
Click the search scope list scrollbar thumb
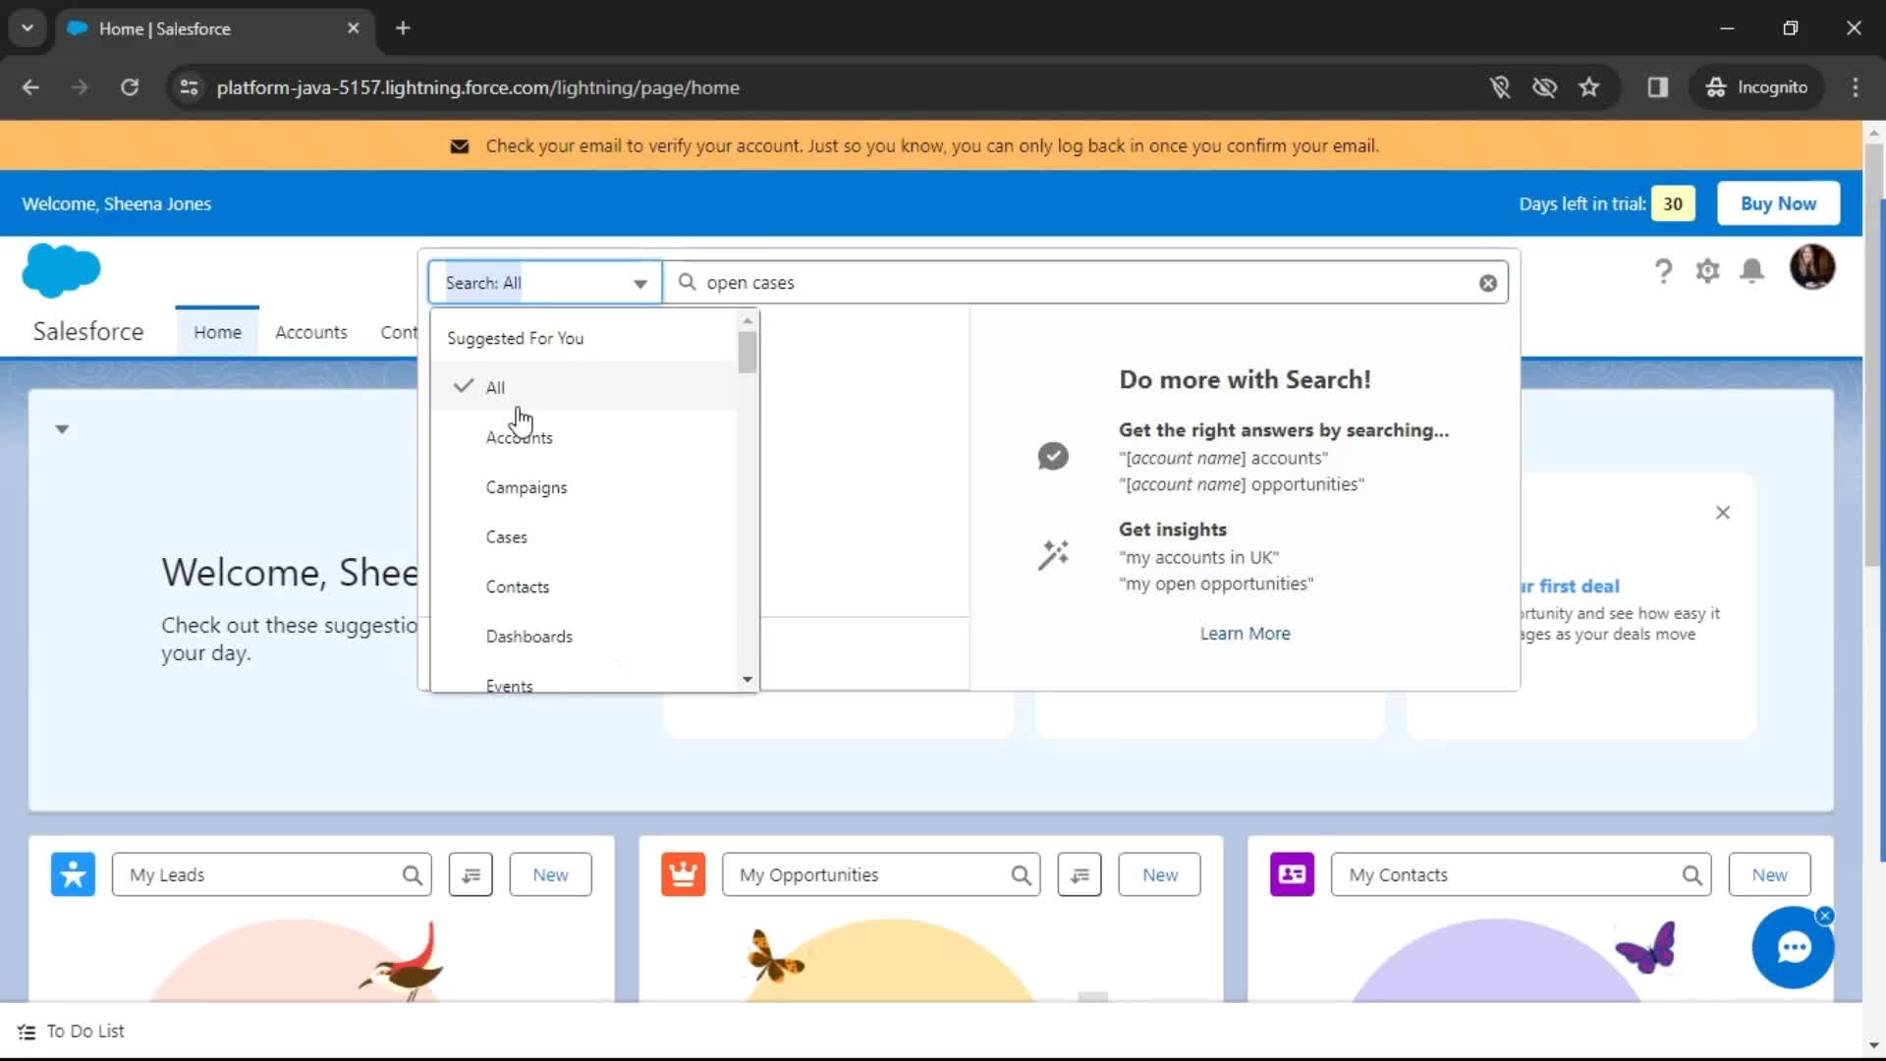[x=748, y=352]
